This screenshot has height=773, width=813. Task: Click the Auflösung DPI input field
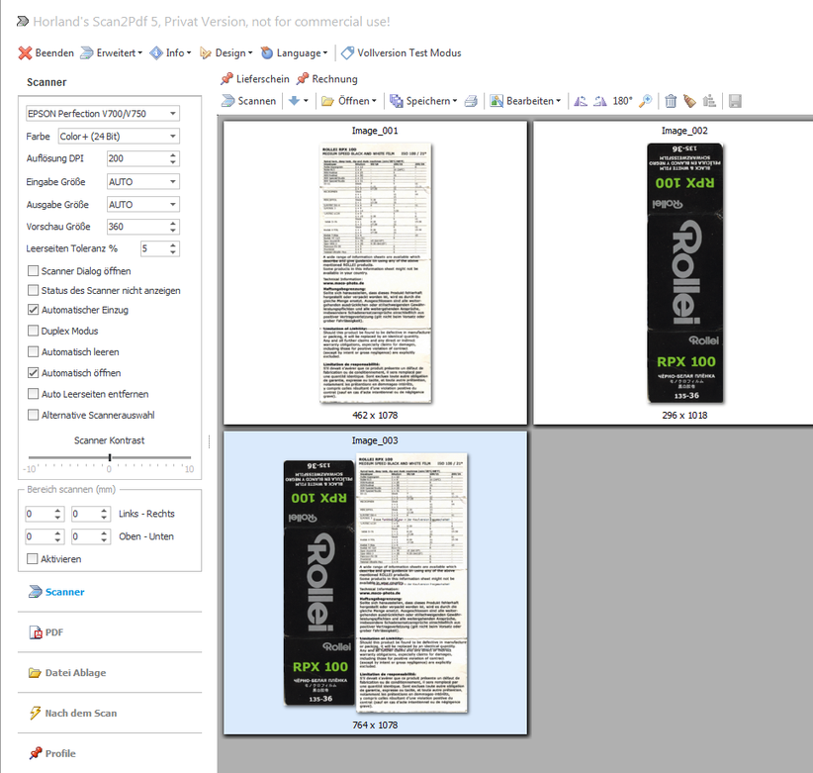click(x=136, y=158)
